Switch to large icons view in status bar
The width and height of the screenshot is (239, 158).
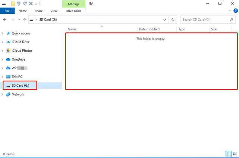coord(234,154)
